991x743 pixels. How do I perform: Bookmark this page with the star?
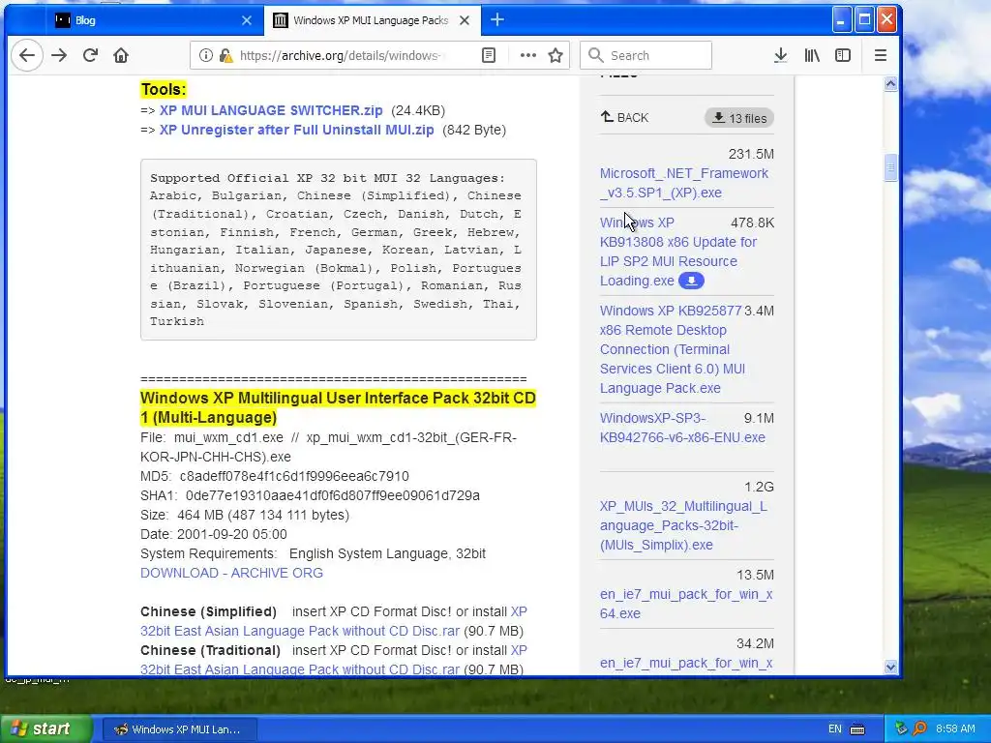tap(556, 55)
